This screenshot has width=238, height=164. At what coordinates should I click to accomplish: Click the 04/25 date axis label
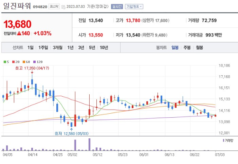(x=58, y=154)
